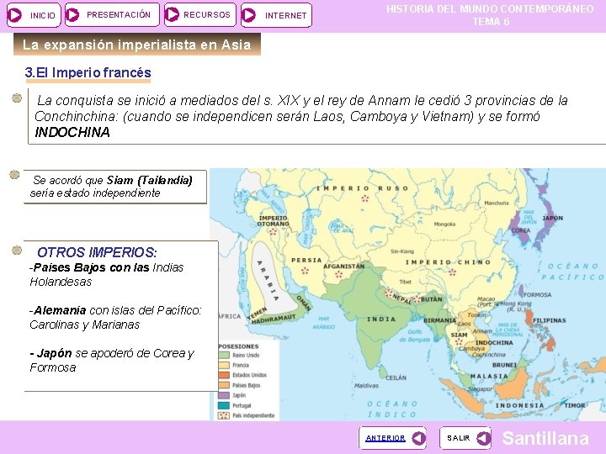Screen dimensions: 606x454
Task: Click the Francia yellow legend swatch
Action: (224, 365)
